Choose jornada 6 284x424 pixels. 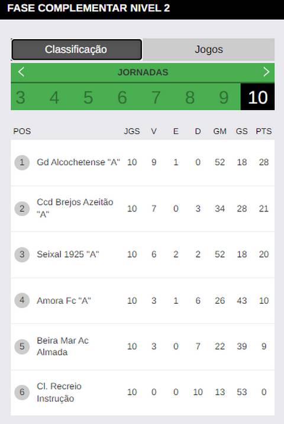[122, 97]
